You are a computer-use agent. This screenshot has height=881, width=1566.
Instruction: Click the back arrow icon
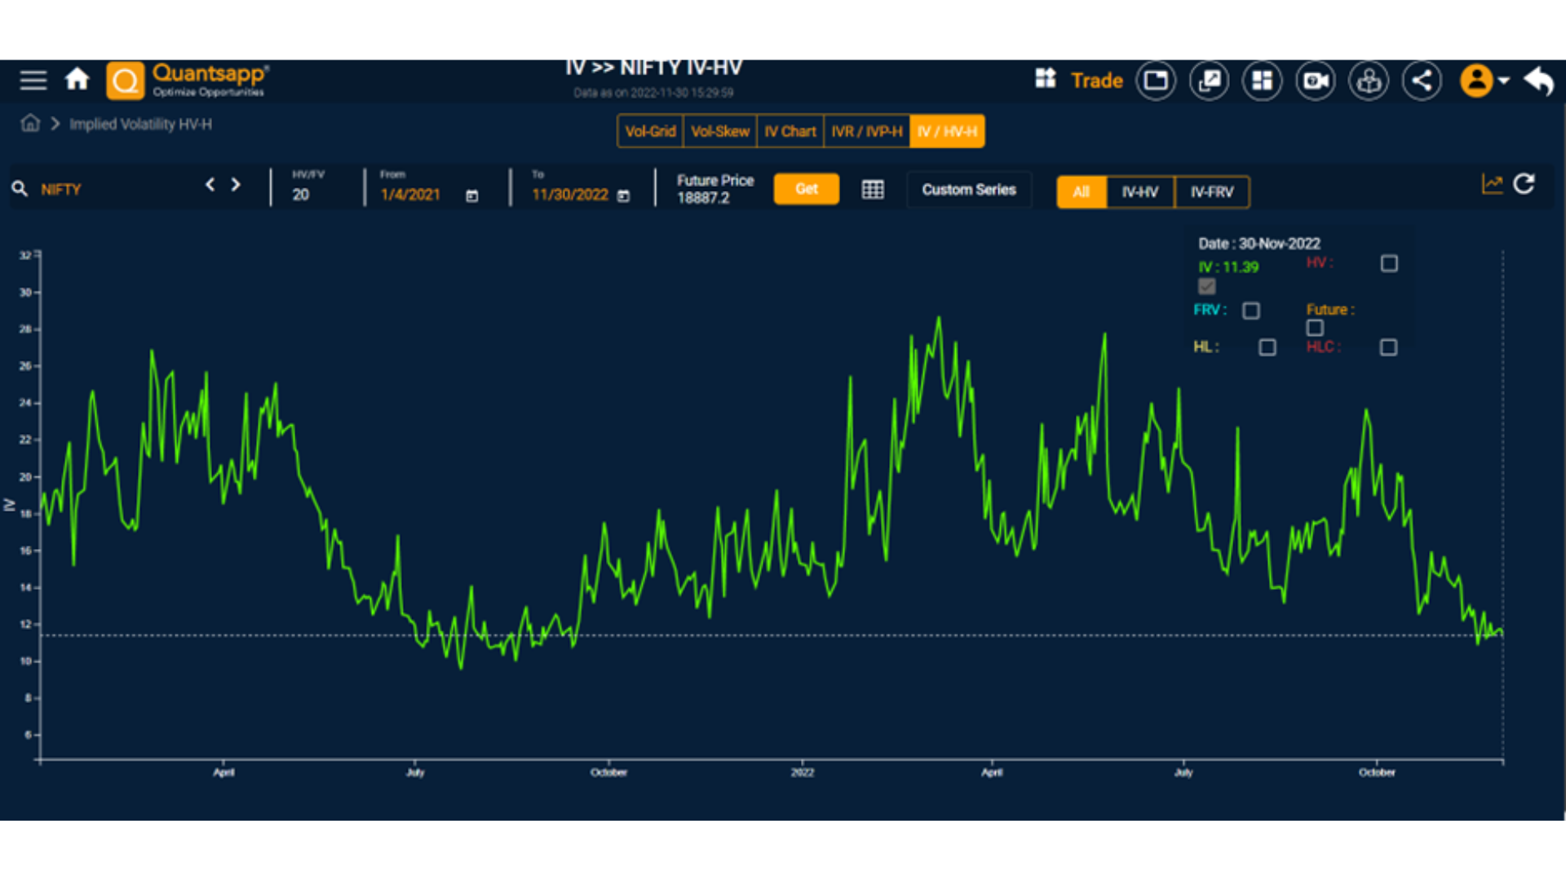point(1538,81)
